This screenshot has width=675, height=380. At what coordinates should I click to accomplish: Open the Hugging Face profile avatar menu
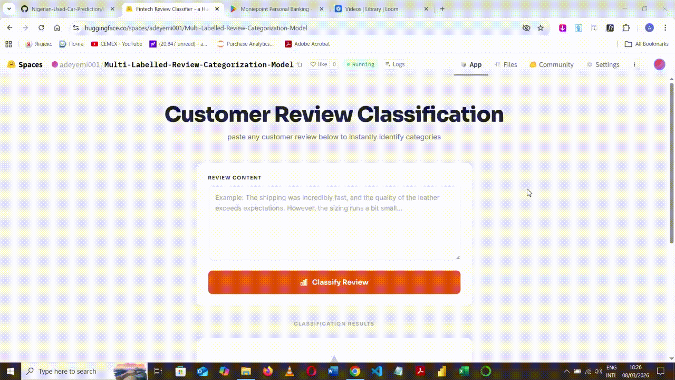point(659,64)
